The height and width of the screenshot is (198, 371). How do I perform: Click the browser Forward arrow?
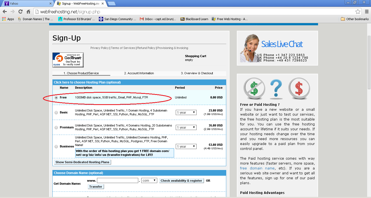coord(12,12)
